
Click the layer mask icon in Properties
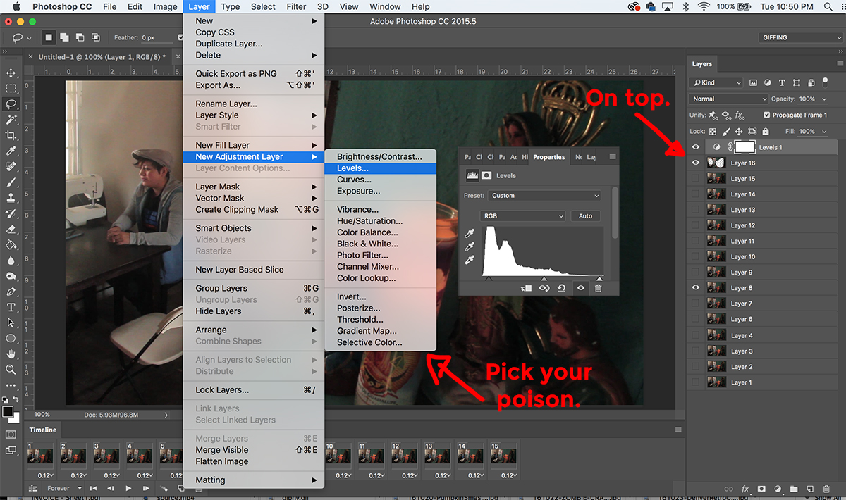(x=486, y=175)
